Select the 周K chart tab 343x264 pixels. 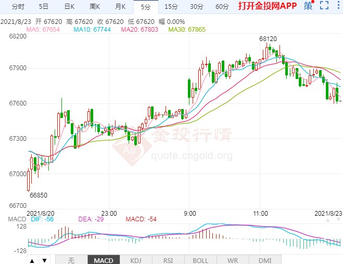pyautogui.click(x=95, y=7)
